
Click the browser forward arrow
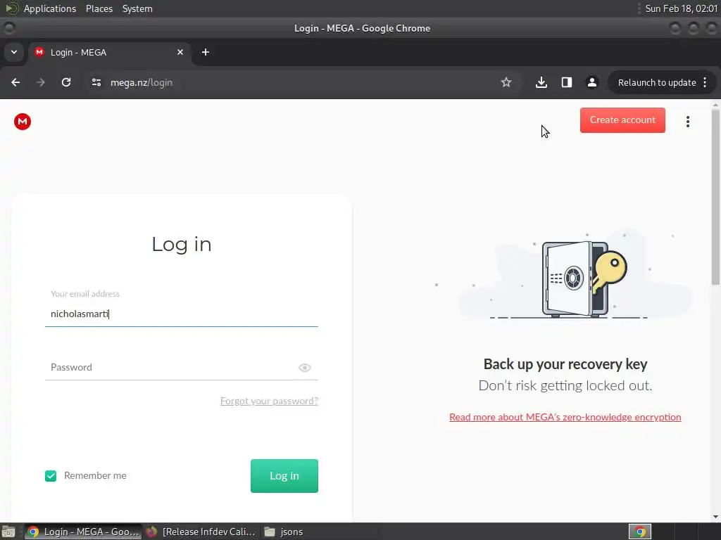point(41,82)
